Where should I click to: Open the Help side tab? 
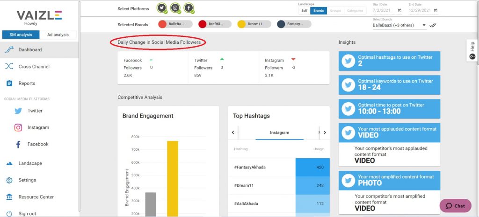[472, 50]
